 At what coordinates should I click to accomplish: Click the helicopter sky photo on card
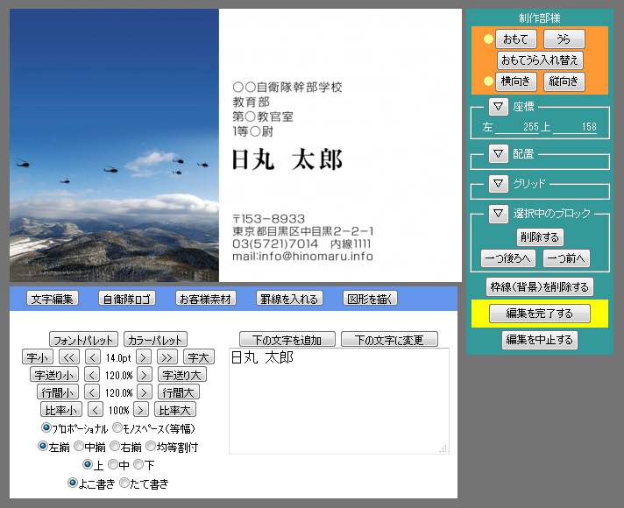click(114, 145)
